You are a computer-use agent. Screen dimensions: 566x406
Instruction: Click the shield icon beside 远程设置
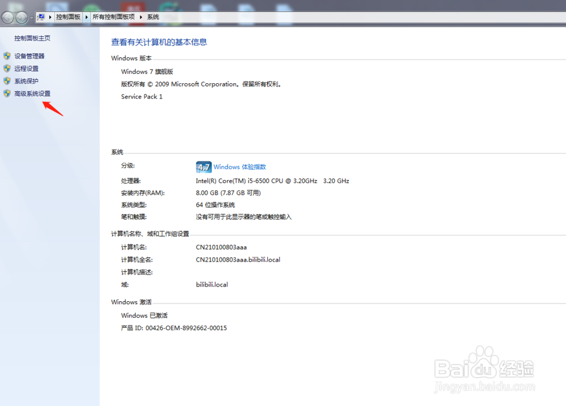click(7, 69)
